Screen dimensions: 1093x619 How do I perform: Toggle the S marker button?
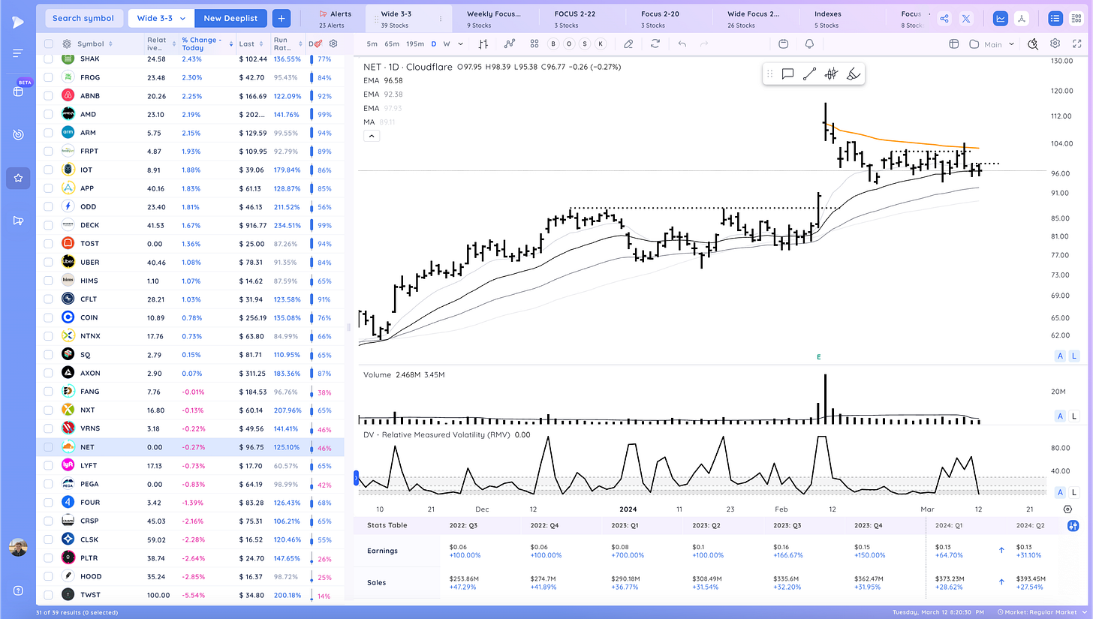point(584,44)
